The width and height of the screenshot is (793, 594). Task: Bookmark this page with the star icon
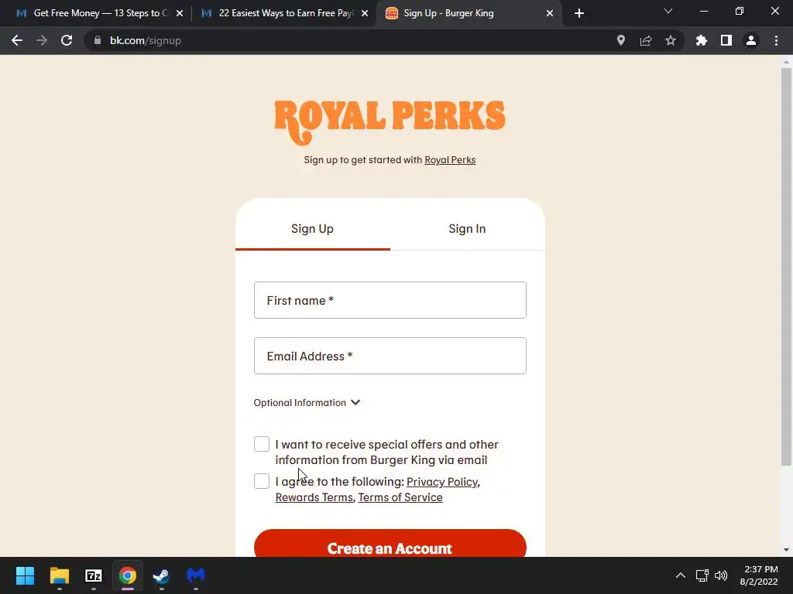click(670, 40)
